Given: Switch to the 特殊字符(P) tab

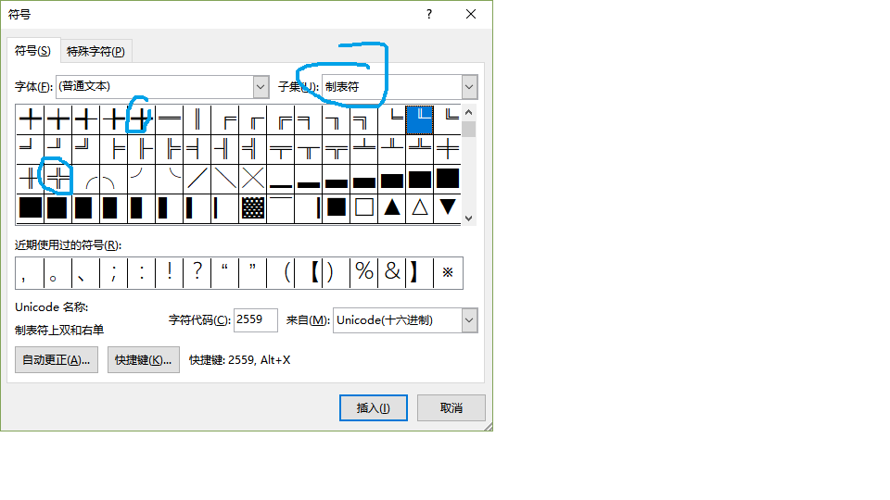Looking at the screenshot, I should (95, 51).
